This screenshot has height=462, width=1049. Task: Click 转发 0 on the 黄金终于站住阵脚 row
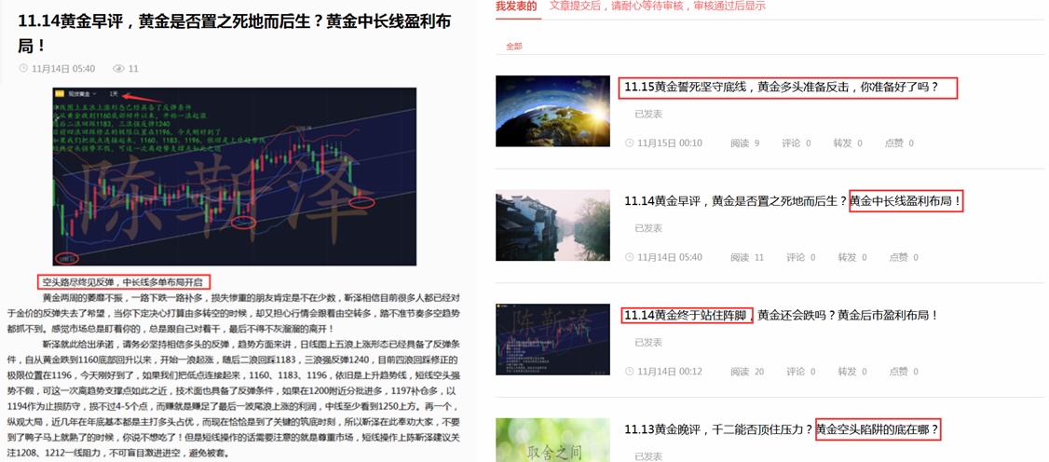[x=852, y=372]
